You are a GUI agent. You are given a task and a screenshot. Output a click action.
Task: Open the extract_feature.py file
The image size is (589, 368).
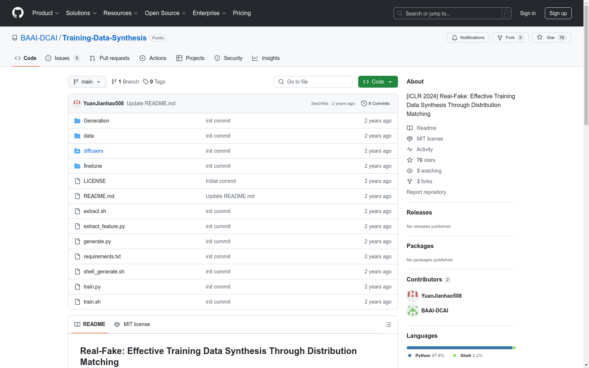click(104, 226)
